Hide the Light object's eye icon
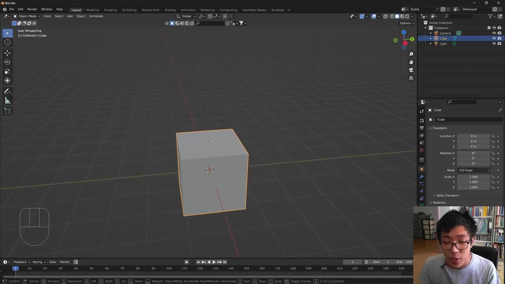 click(x=494, y=44)
